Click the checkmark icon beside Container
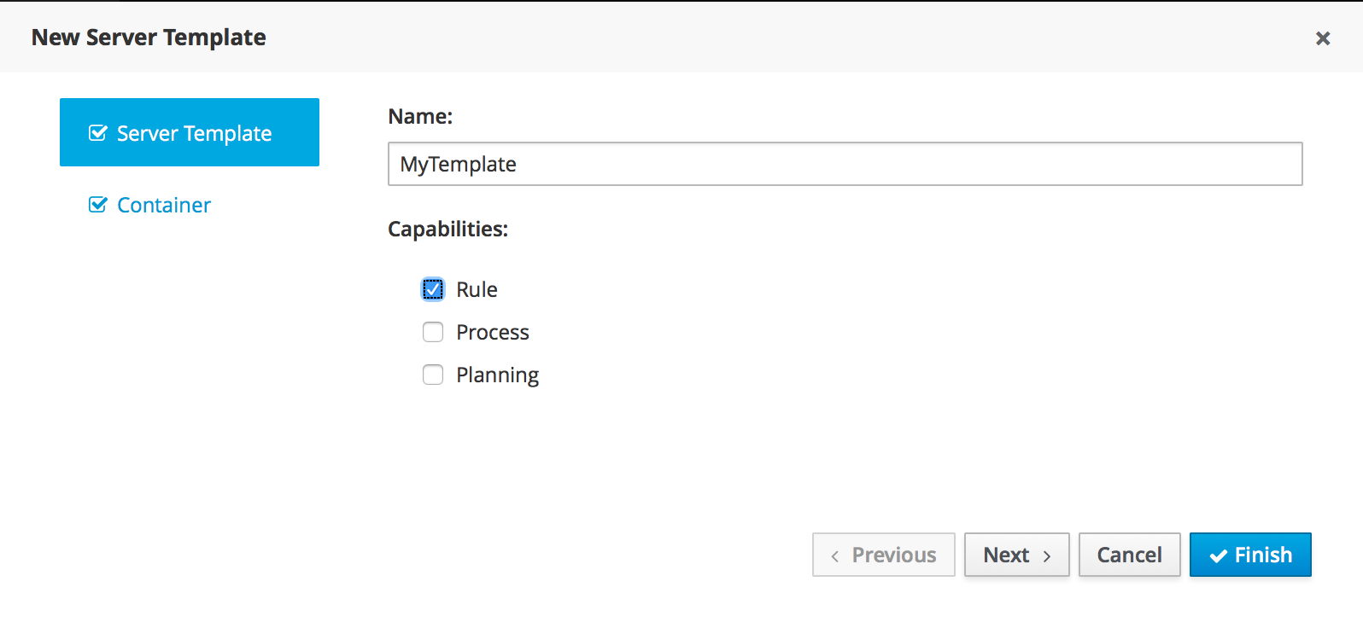The height and width of the screenshot is (628, 1363). point(98,205)
